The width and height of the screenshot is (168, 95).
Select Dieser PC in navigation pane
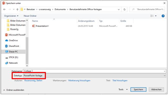pos(13,52)
